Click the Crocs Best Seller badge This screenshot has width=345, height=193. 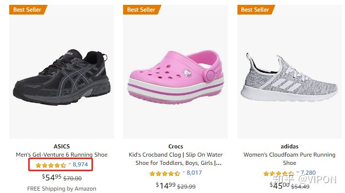[x=142, y=10]
